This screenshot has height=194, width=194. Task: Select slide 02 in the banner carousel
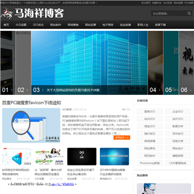coord(23,90)
